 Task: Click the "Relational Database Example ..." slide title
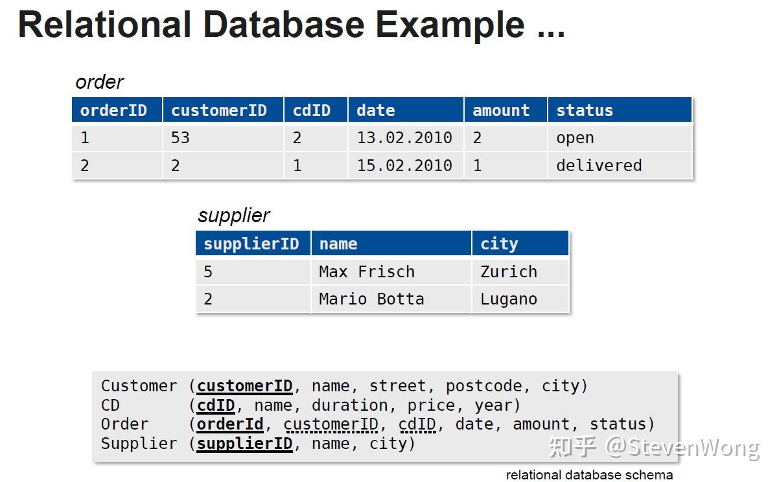click(291, 25)
